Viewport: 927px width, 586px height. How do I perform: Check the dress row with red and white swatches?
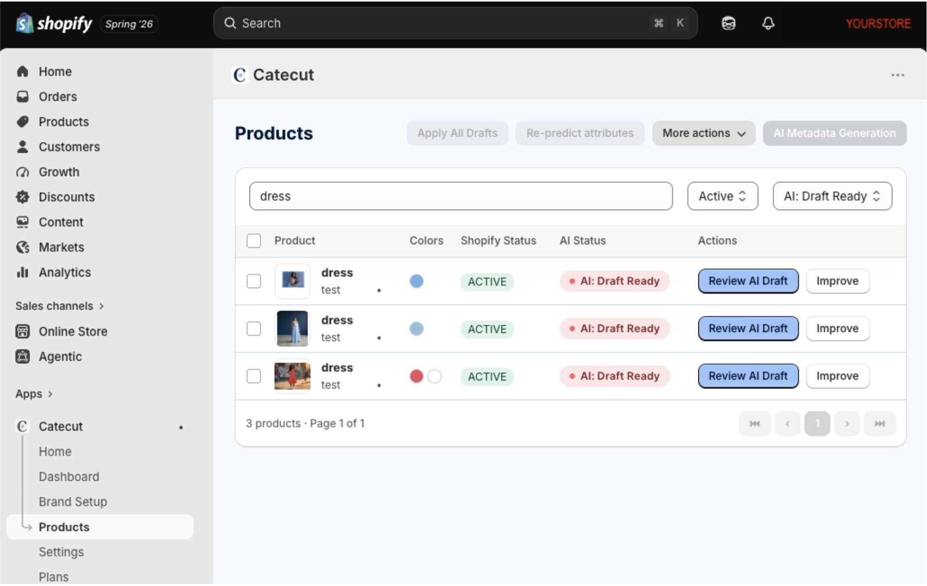pyautogui.click(x=253, y=376)
